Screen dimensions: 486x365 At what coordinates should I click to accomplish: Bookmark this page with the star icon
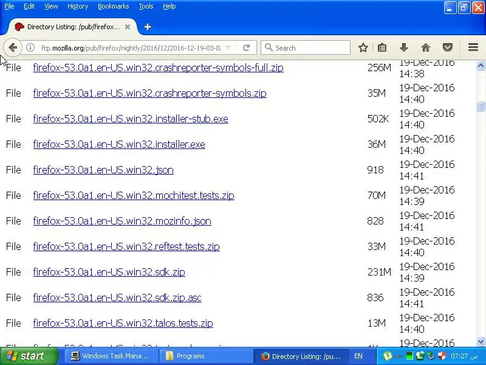[363, 48]
